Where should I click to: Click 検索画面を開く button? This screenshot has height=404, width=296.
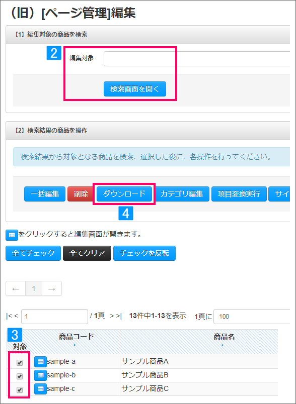pyautogui.click(x=135, y=89)
